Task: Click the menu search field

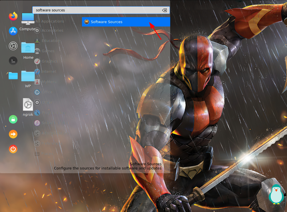Action: click(101, 10)
